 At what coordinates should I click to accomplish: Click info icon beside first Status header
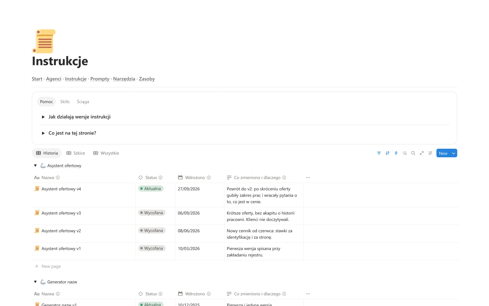tap(160, 177)
